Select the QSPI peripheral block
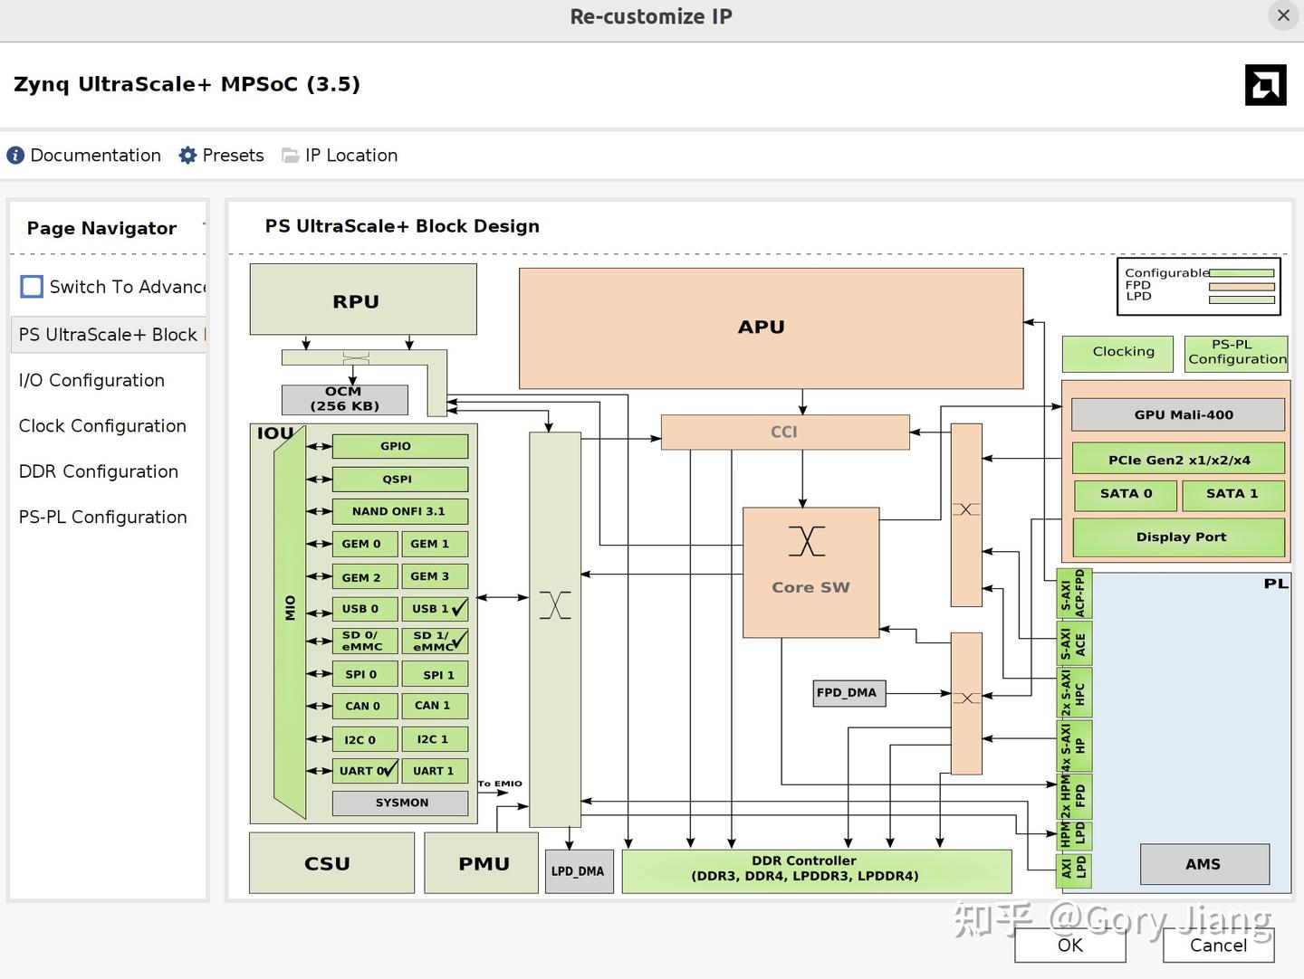The height and width of the screenshot is (979, 1304). 400,479
